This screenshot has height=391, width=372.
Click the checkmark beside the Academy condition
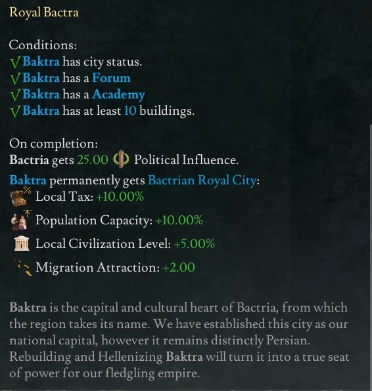[x=15, y=95]
